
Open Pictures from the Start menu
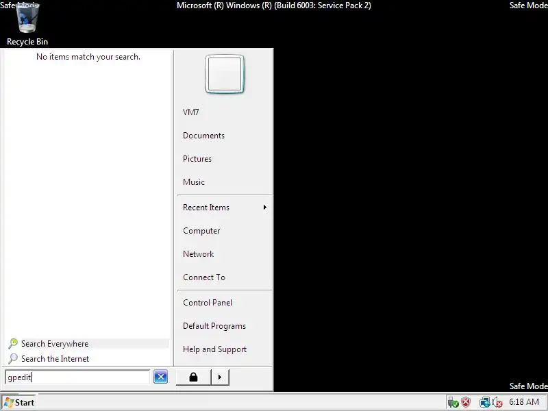(x=197, y=159)
